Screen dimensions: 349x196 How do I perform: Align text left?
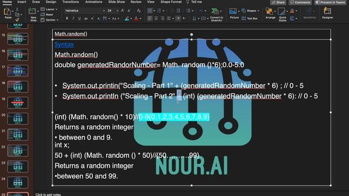coord(150,19)
